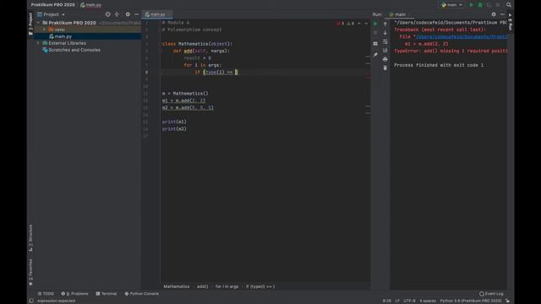Open the Problems tool window
The width and height of the screenshot is (541, 304).
75,294
